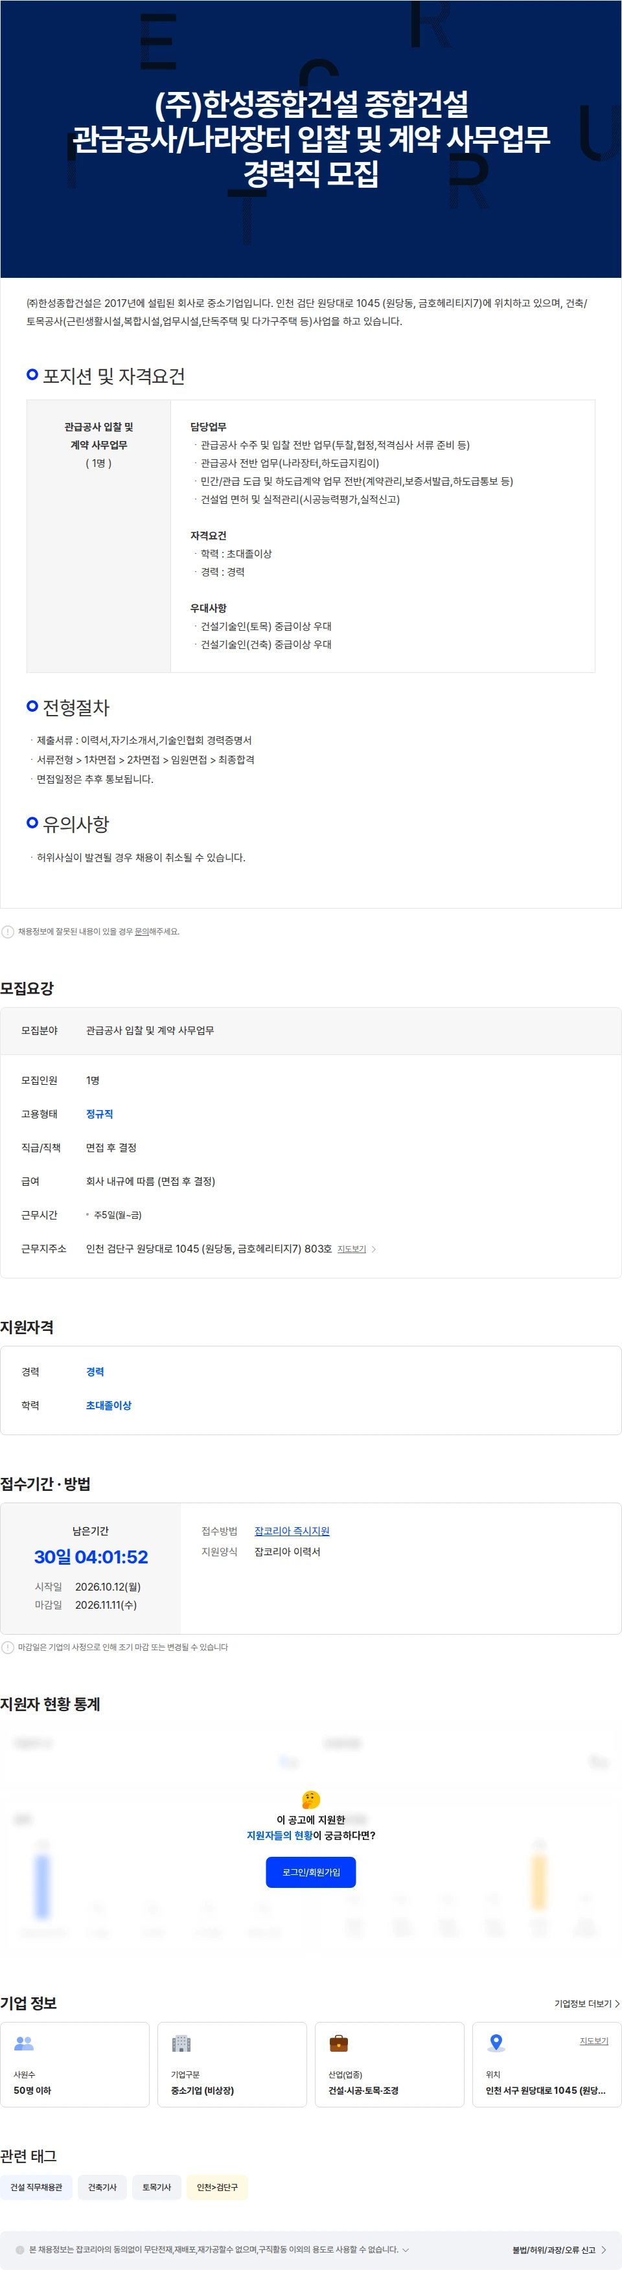
Task: Select 인천>검단구 tag
Action: [217, 2187]
